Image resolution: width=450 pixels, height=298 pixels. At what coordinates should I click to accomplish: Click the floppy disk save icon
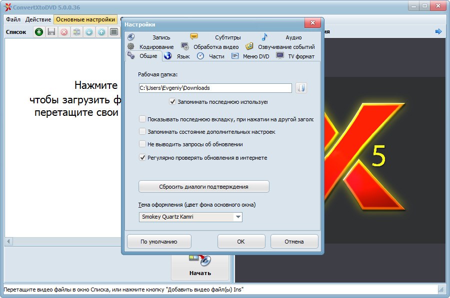coord(51,32)
